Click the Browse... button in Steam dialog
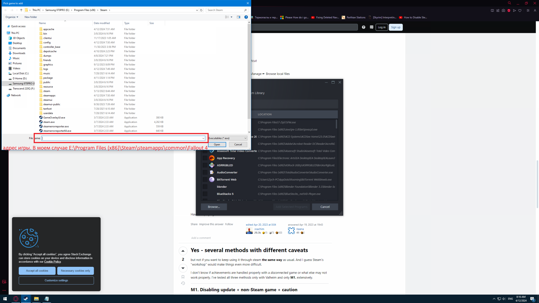 click(214, 207)
